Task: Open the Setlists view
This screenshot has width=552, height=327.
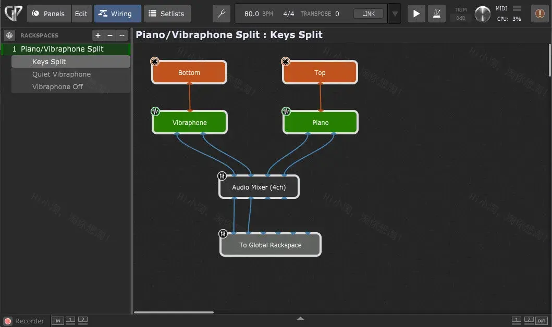Action: point(167,14)
